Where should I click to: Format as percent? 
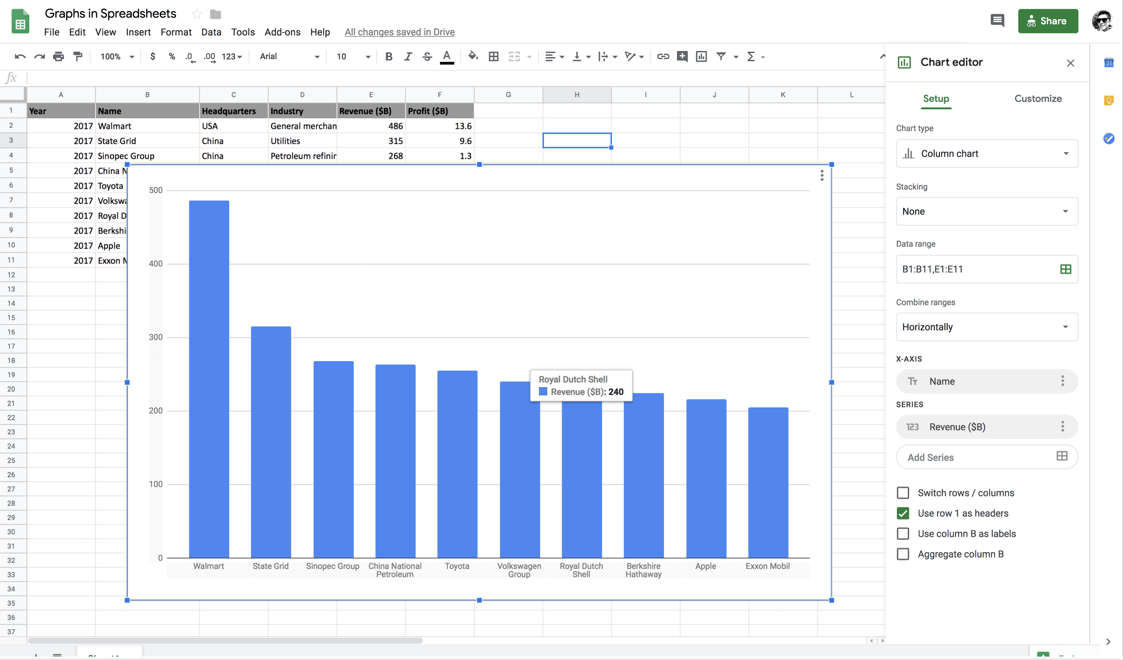(x=172, y=57)
